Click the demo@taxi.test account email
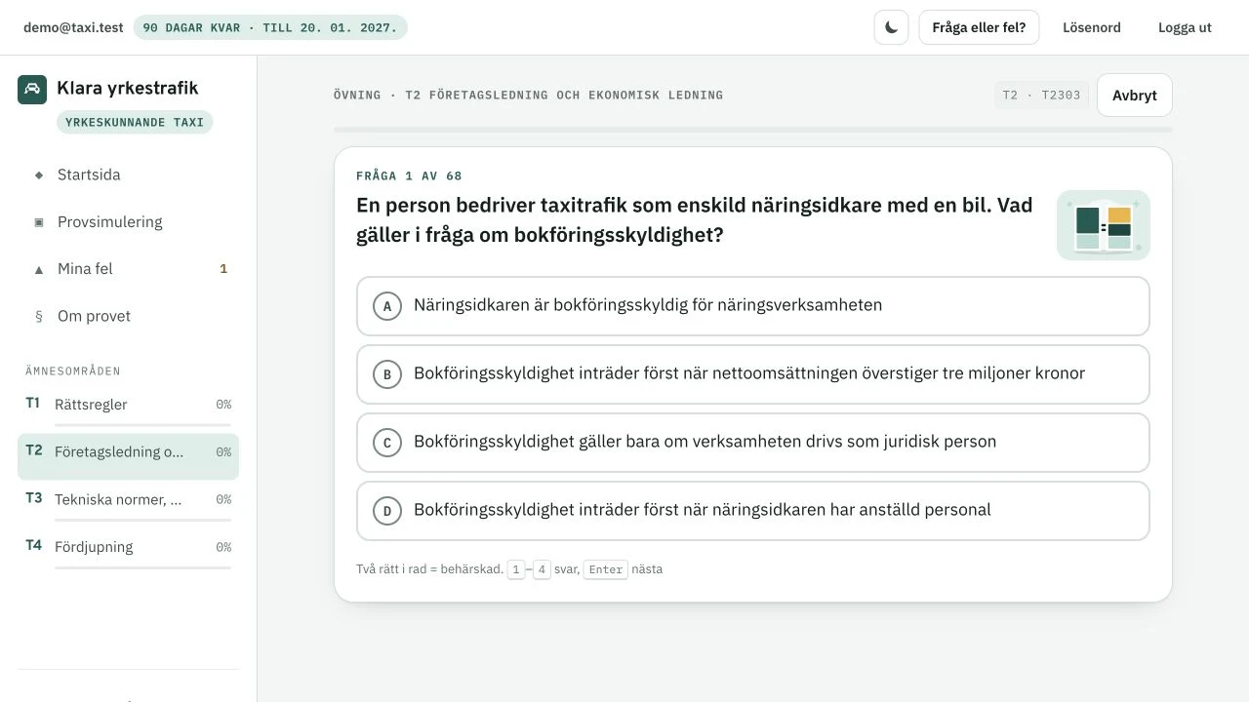 click(73, 27)
